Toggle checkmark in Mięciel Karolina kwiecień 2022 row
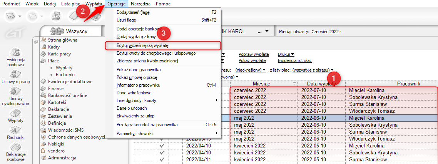 (x=162, y=146)
